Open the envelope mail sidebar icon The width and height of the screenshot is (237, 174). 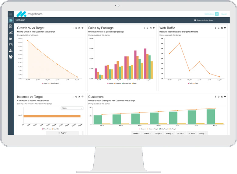click(x=11, y=45)
